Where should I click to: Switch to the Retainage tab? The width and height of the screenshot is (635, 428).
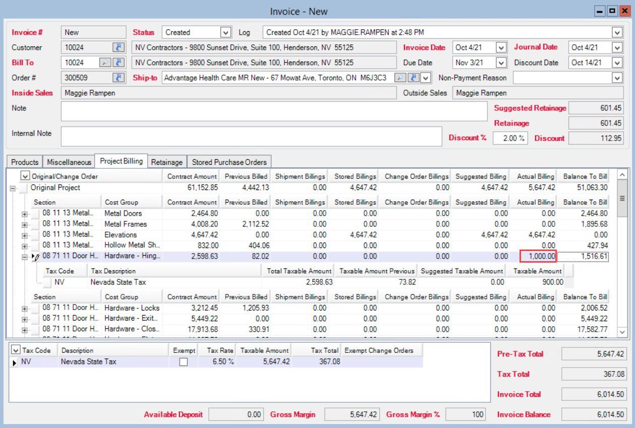pos(167,162)
